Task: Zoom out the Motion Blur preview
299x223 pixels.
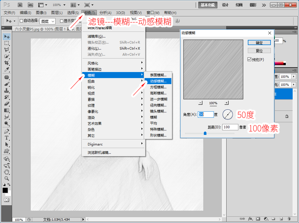Action: (x=200, y=103)
